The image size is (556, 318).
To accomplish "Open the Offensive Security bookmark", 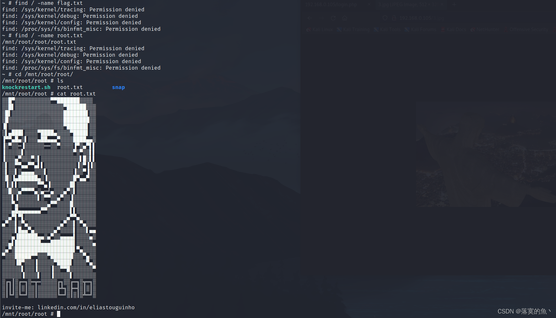I will [x=526, y=29].
